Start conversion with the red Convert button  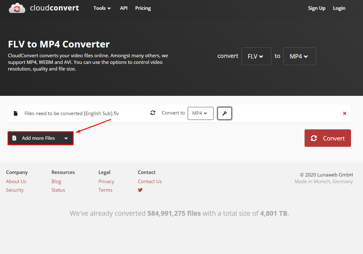[x=328, y=138]
